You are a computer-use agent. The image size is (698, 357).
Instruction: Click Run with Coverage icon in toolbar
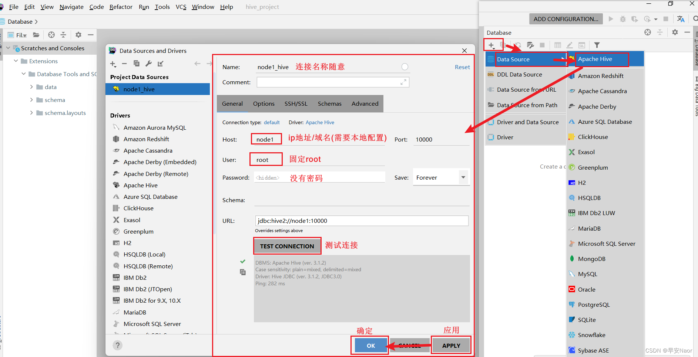[x=635, y=19]
